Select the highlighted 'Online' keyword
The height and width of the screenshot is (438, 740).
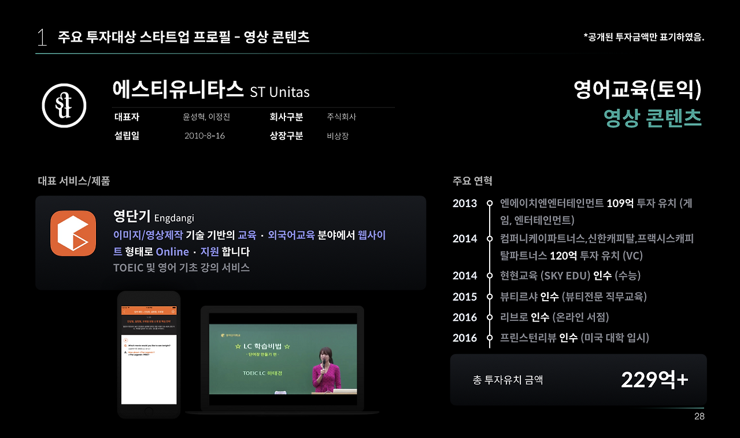tap(172, 252)
